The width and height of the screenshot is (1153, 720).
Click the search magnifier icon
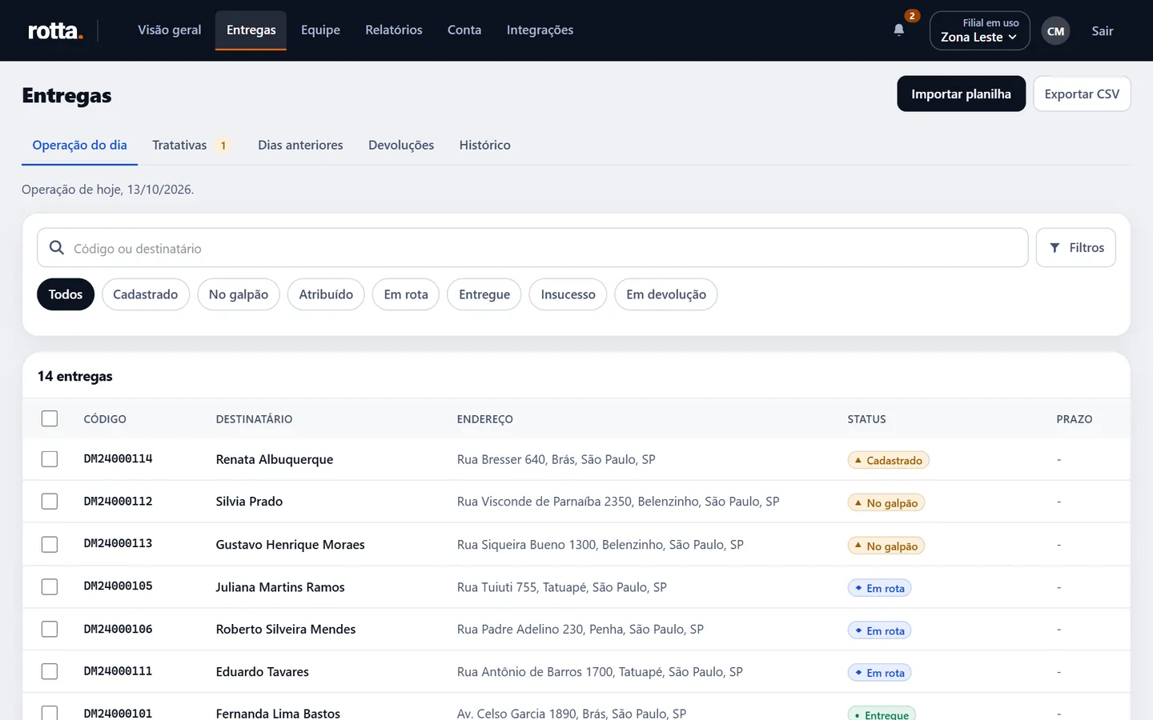click(57, 248)
